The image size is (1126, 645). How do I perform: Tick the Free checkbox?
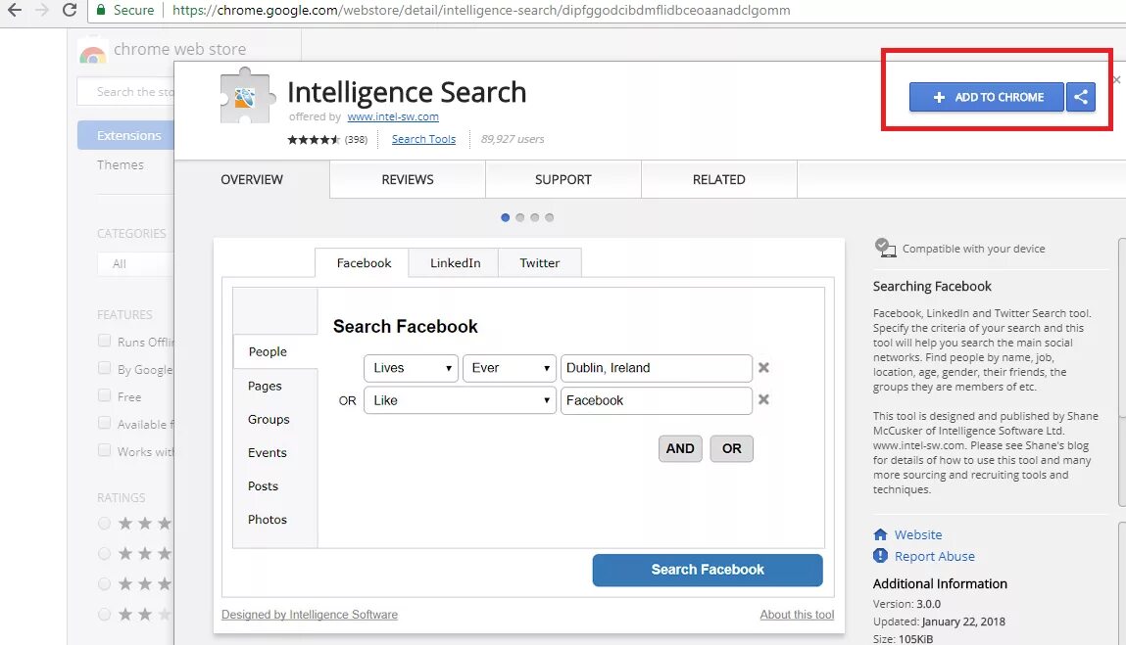pyautogui.click(x=104, y=395)
